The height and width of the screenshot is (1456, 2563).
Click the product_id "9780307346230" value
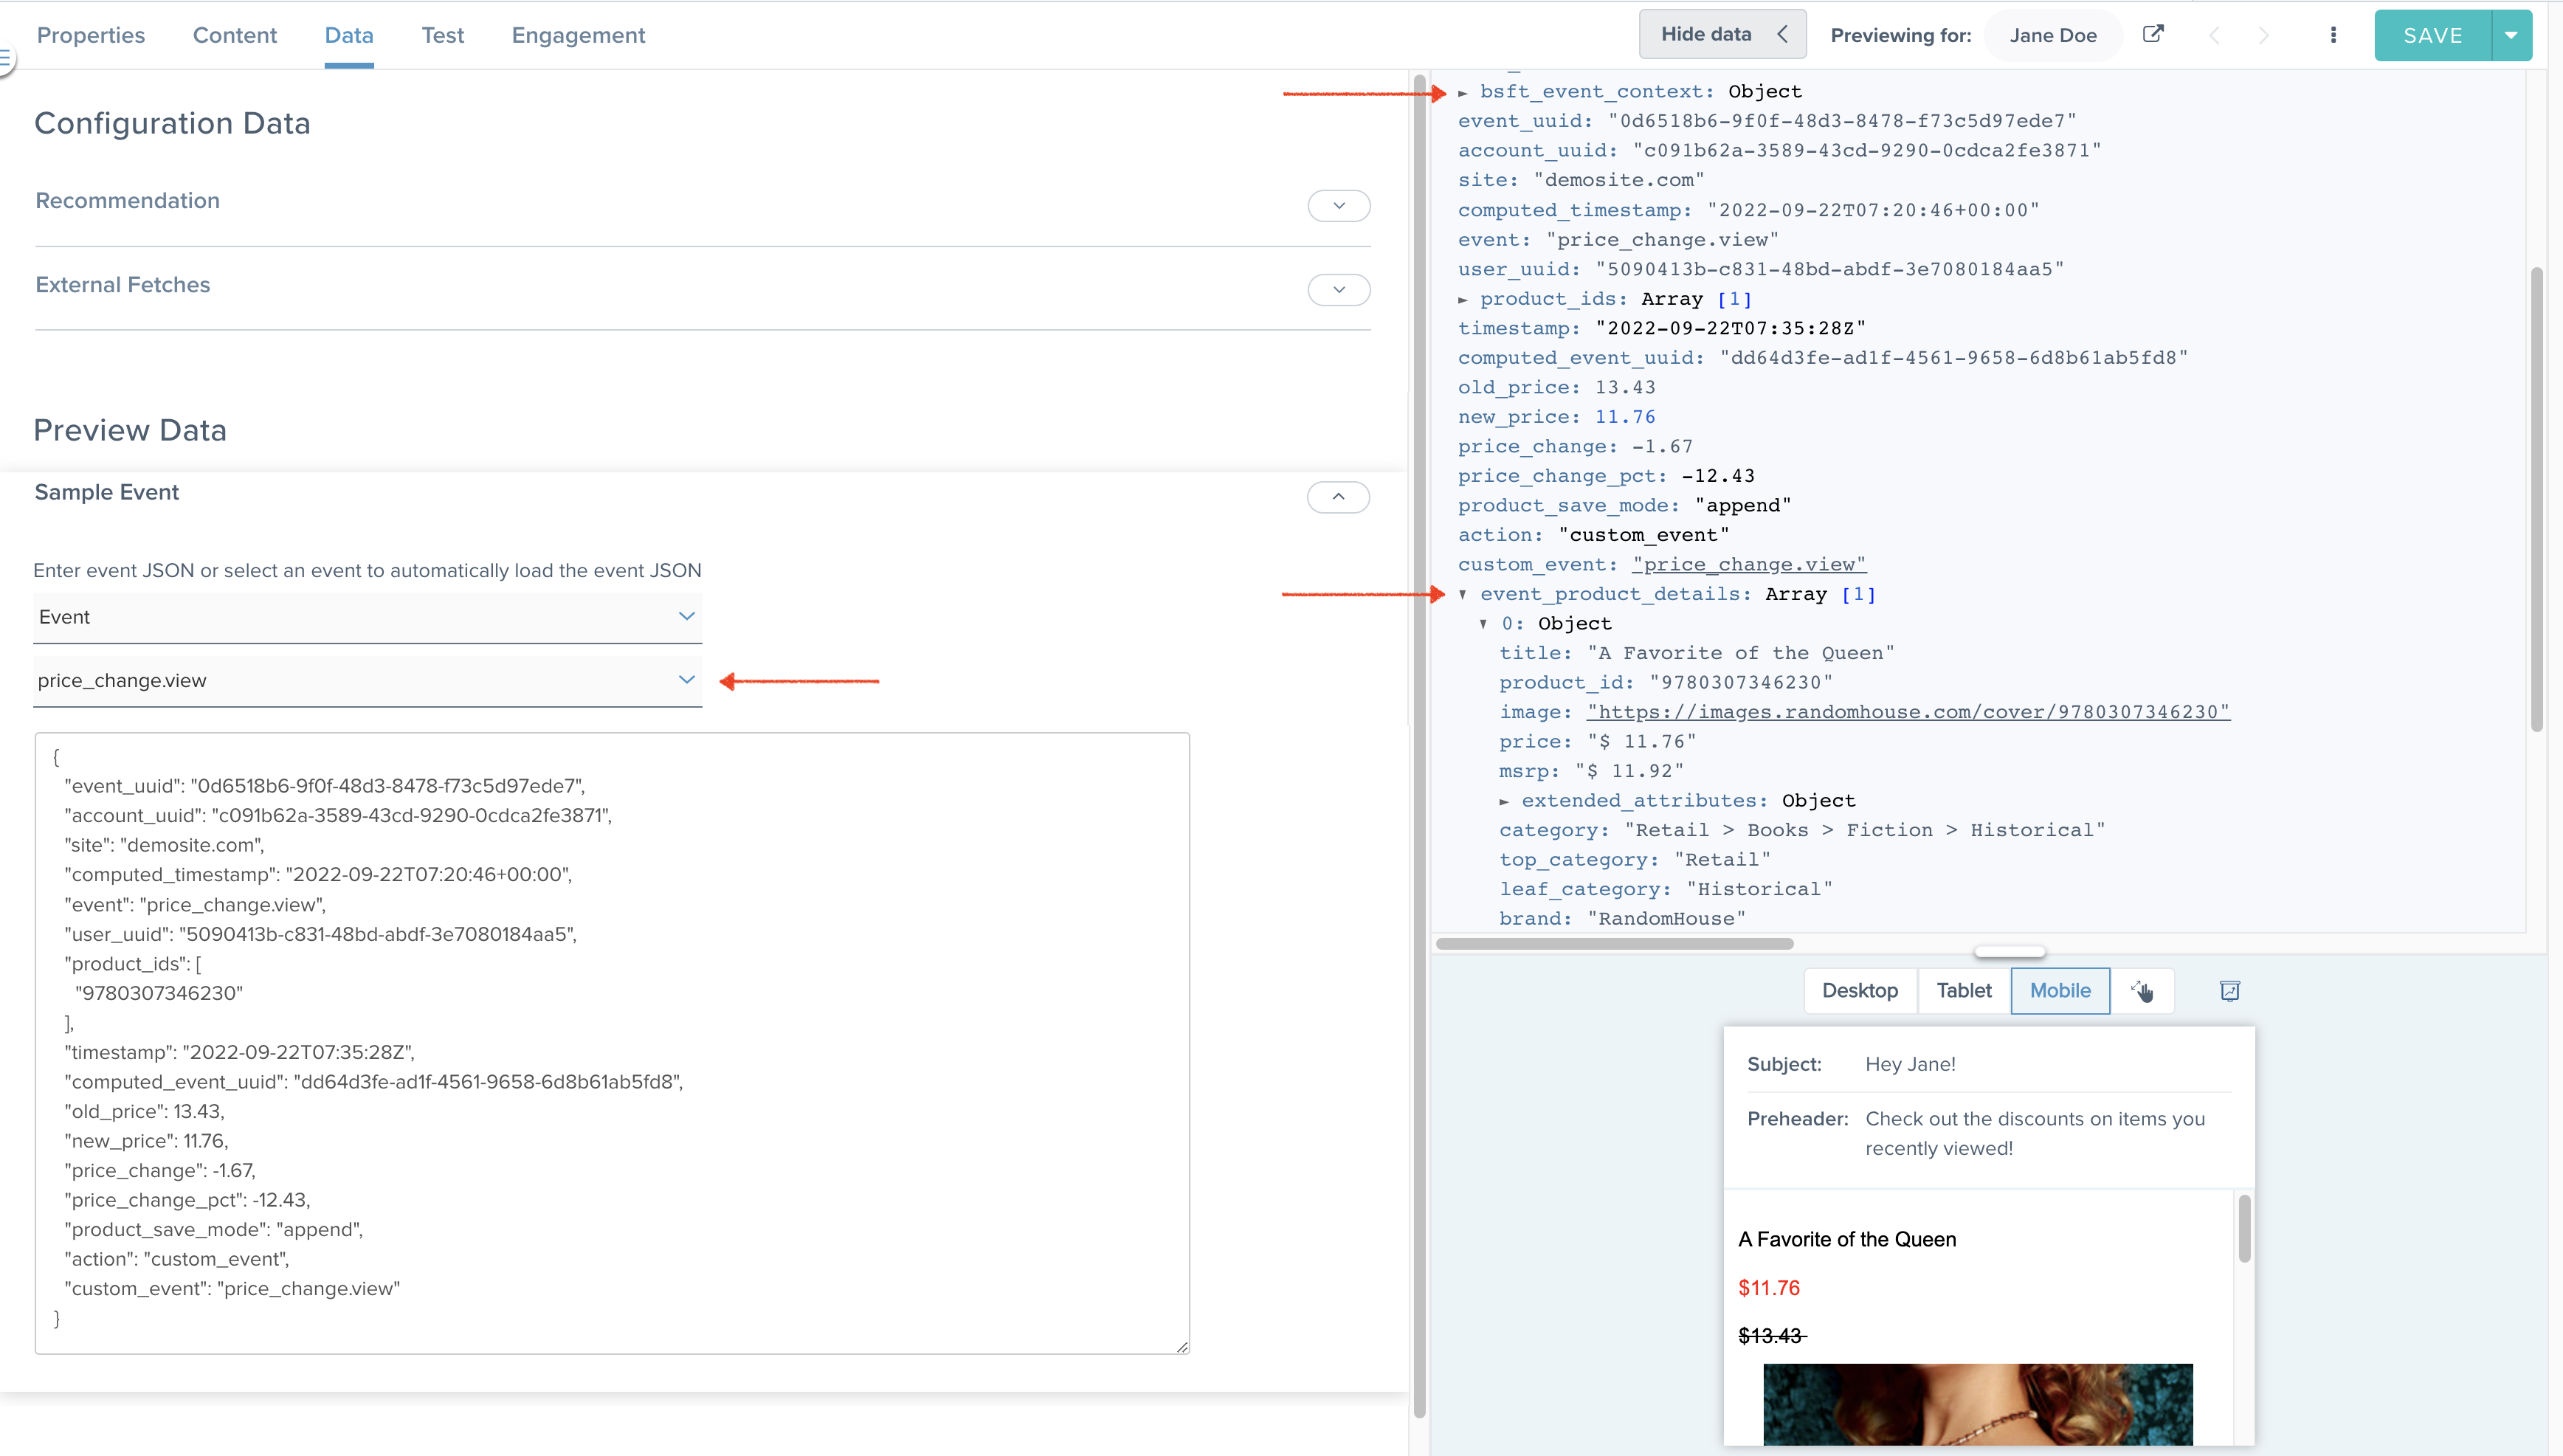[1741, 682]
